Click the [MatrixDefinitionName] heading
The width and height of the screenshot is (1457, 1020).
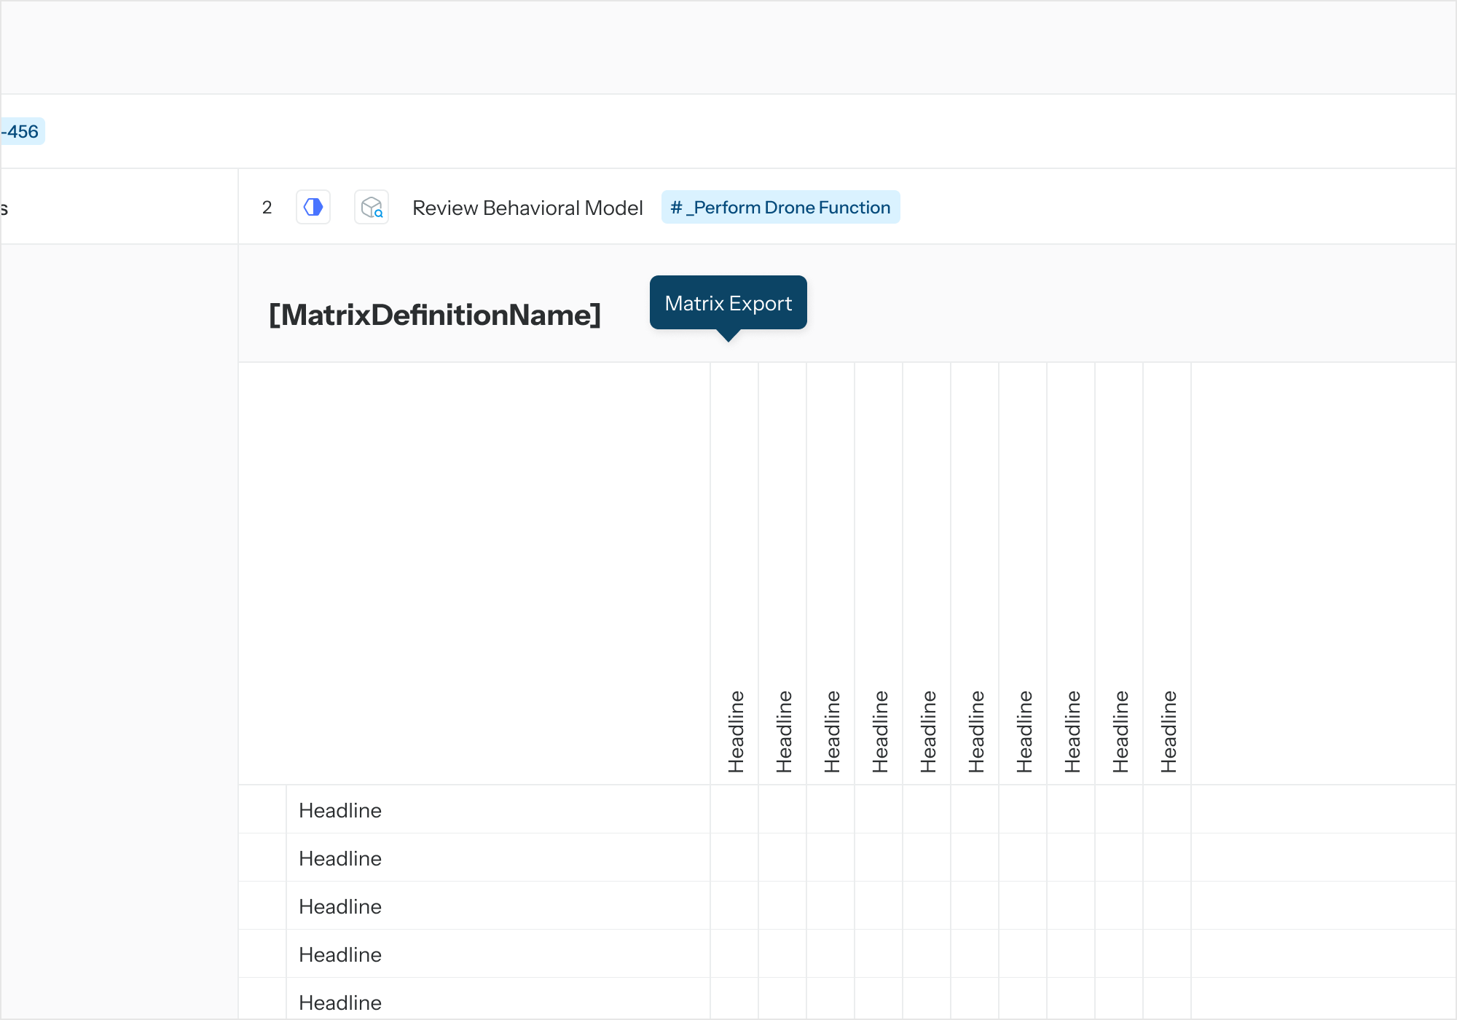coord(435,315)
